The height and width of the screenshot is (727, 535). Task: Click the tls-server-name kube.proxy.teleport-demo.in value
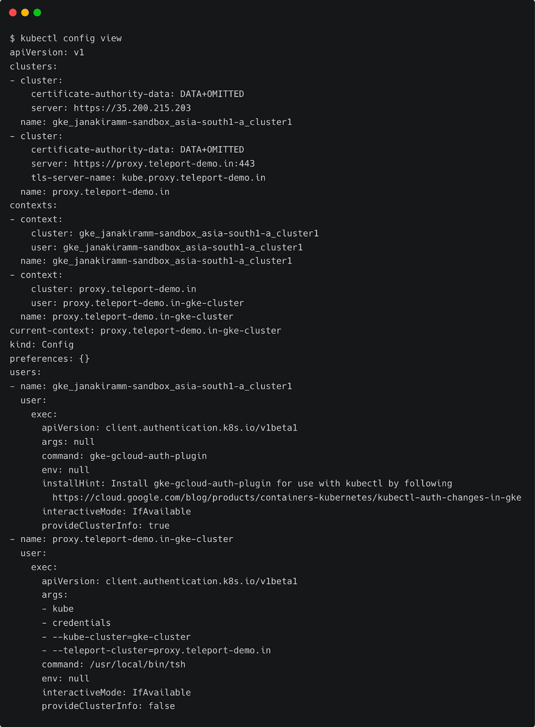pyautogui.click(x=193, y=178)
